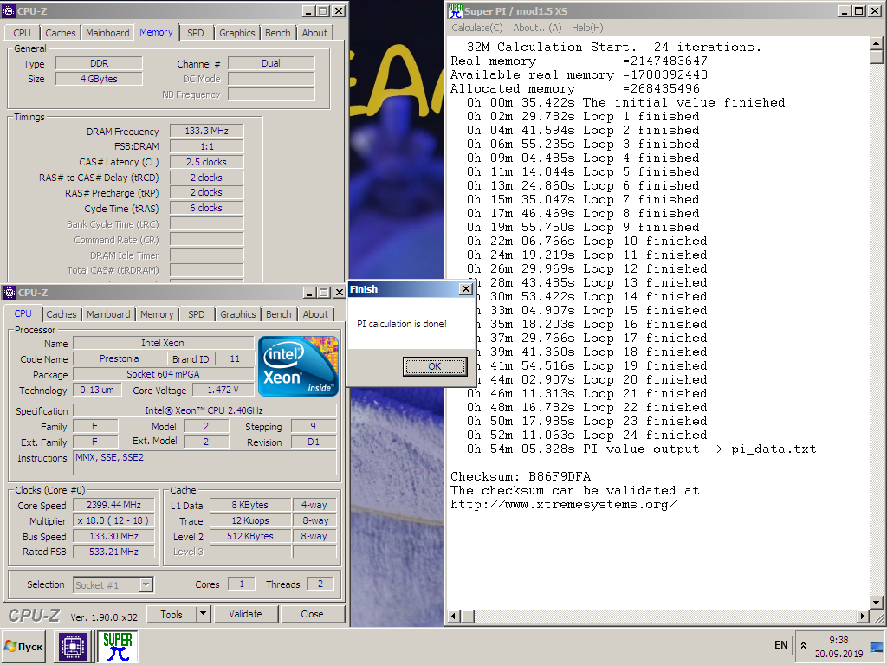Click the Channel # value Dual

point(271,63)
